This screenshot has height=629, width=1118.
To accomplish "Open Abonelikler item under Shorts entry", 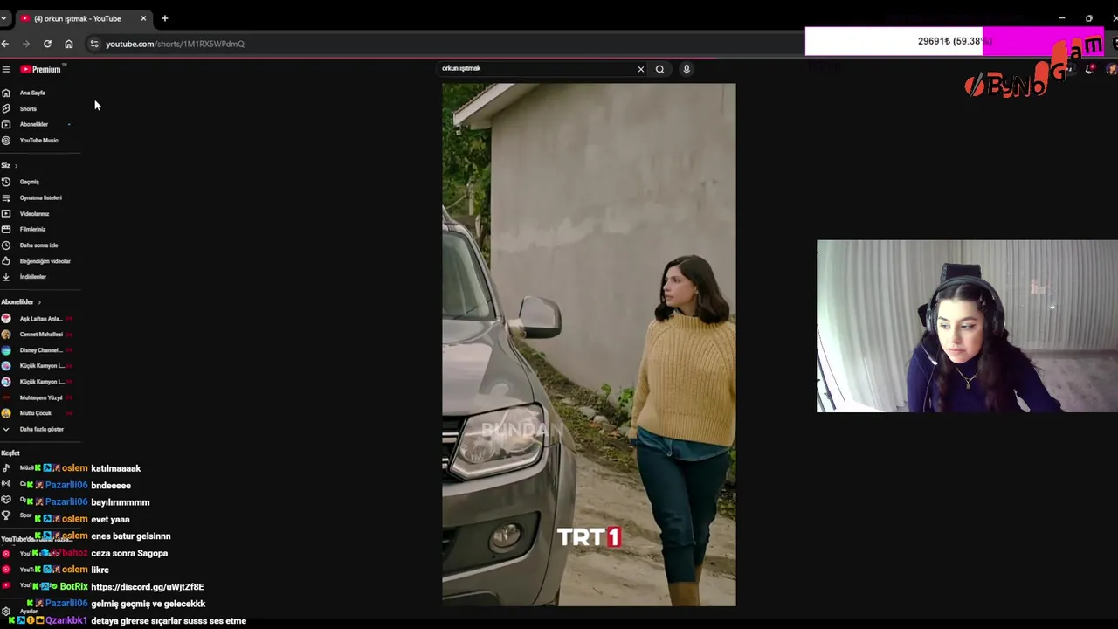I will click(x=34, y=124).
